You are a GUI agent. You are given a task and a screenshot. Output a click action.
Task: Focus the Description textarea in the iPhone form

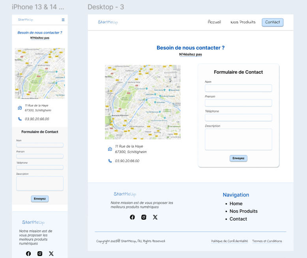pyautogui.click(x=40, y=183)
